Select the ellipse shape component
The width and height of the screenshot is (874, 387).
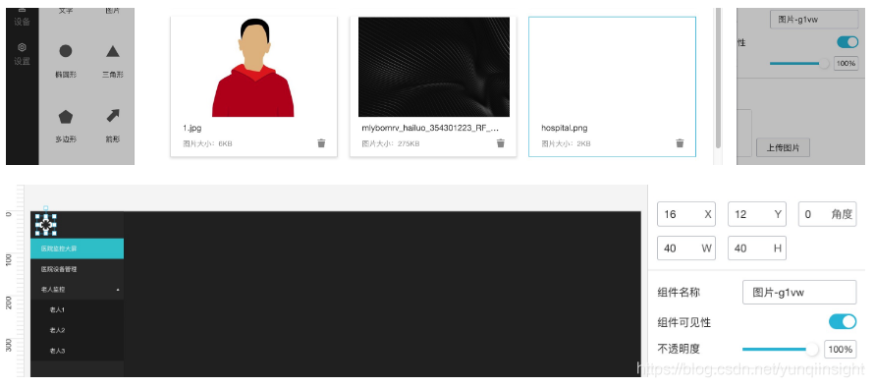pos(65,60)
